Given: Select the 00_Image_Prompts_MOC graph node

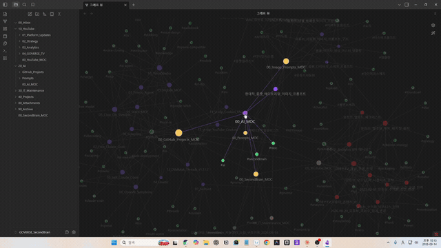Looking at the screenshot, I should click(x=286, y=61).
